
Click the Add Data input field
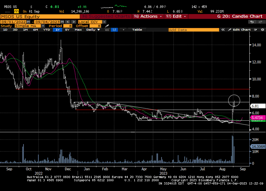click(x=194, y=30)
